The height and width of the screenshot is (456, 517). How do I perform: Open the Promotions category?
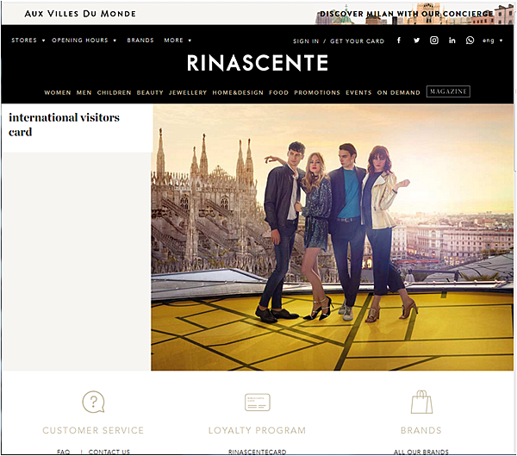(x=317, y=93)
